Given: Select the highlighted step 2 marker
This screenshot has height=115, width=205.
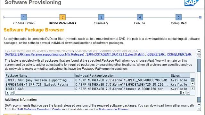Looking at the screenshot, I should (x=62, y=17).
